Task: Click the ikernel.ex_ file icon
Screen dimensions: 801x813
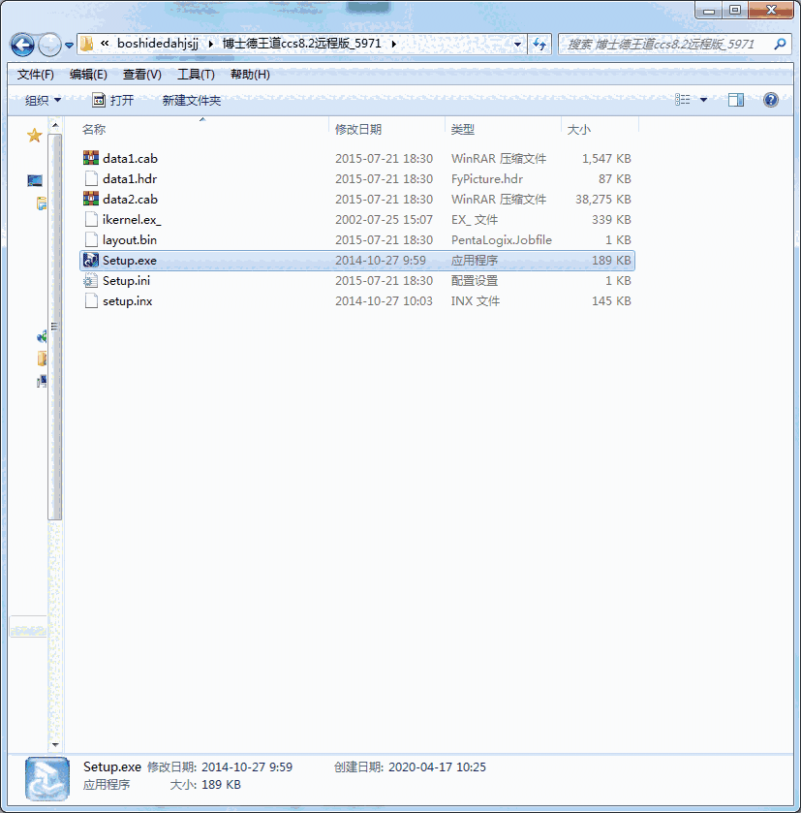Action: pos(91,219)
